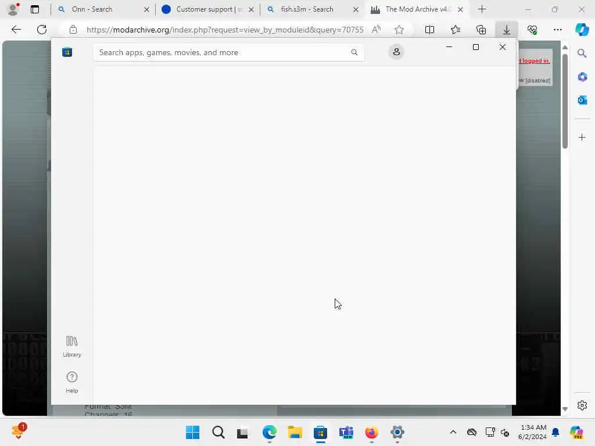
Task: Open Edge Downloads button
Action: tap(507, 30)
